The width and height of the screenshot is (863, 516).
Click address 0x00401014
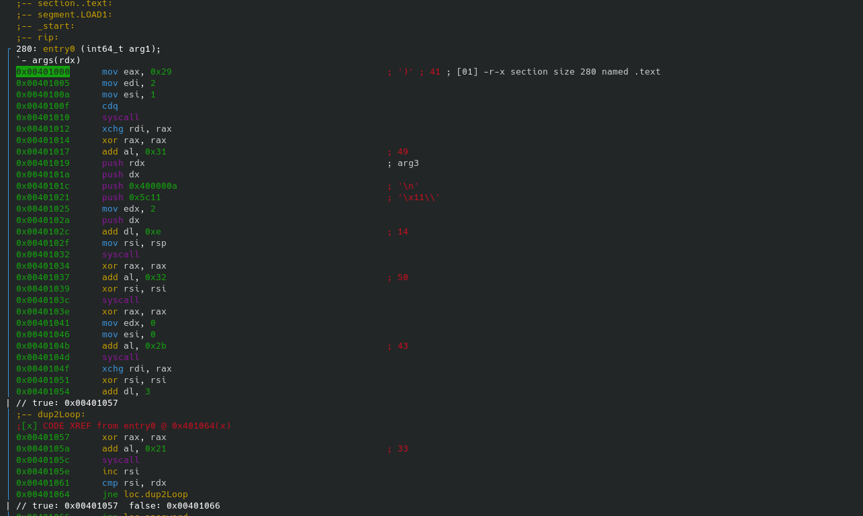(x=43, y=140)
